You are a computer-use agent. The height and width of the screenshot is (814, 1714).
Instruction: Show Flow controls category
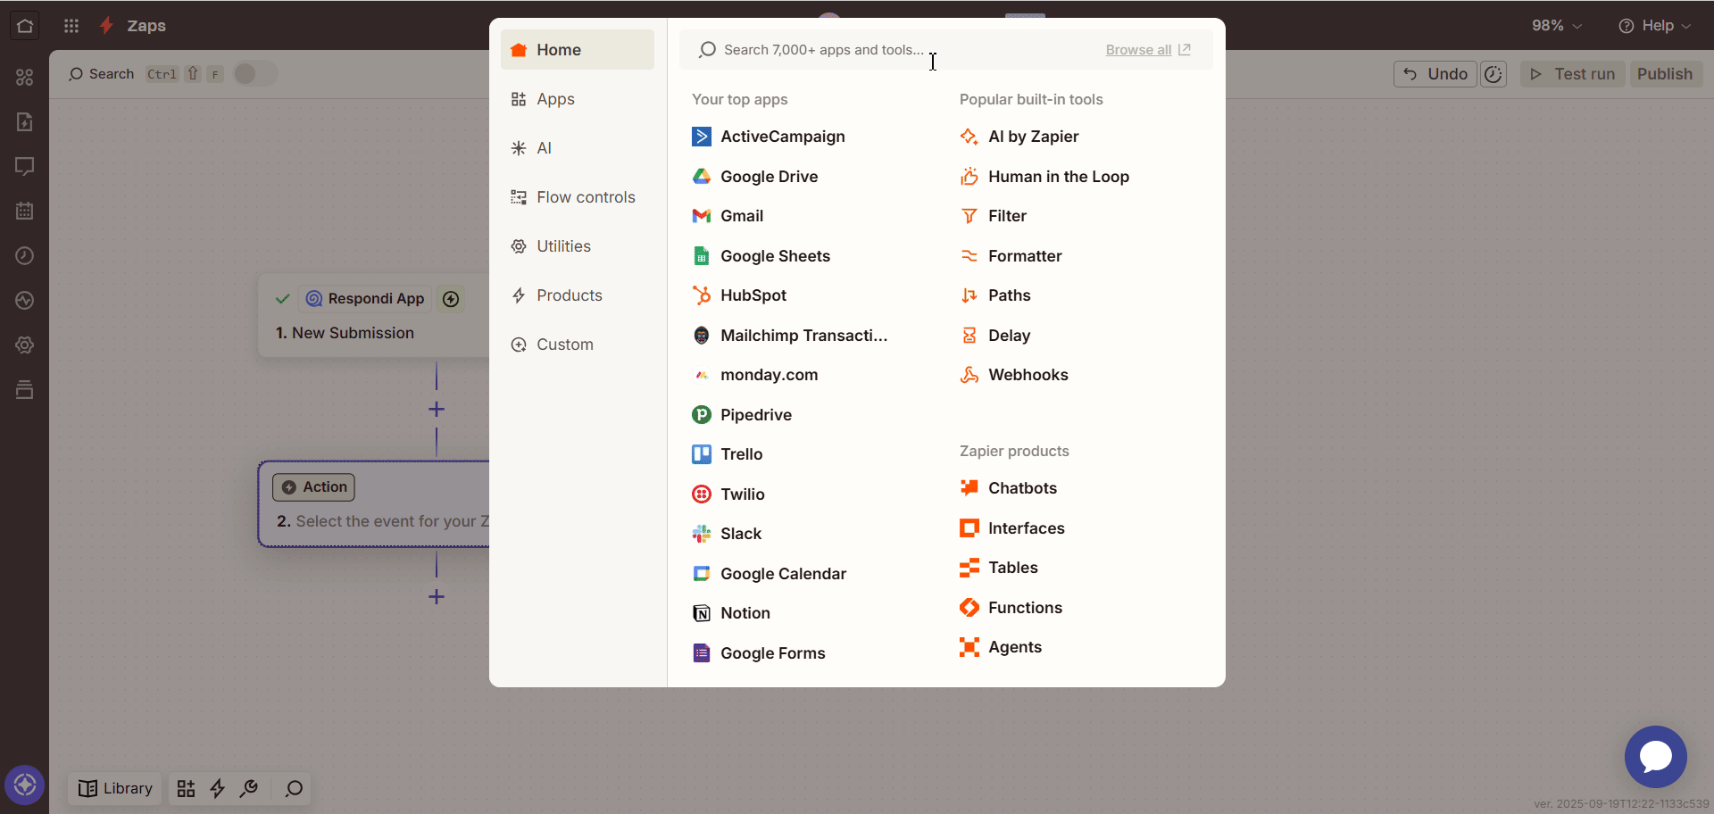pyautogui.click(x=578, y=197)
